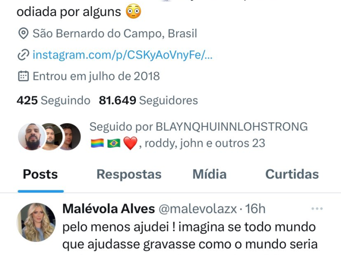Click the Brazil flag emoji
Screen dimensions: 341x255
(x=114, y=144)
